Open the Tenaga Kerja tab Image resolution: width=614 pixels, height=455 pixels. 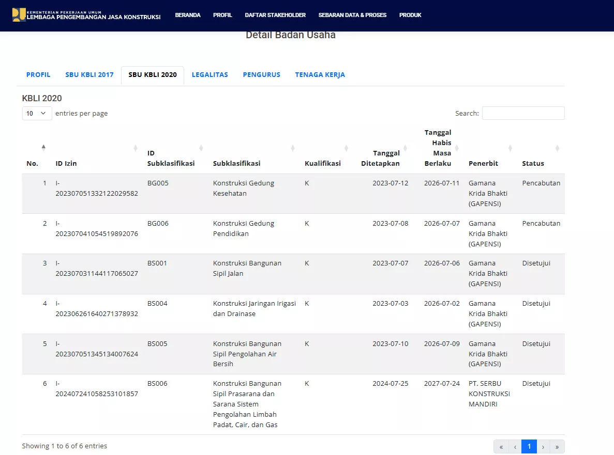click(320, 75)
